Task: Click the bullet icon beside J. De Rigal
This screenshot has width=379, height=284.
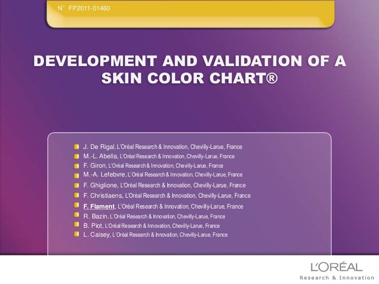Action: pos(77,147)
